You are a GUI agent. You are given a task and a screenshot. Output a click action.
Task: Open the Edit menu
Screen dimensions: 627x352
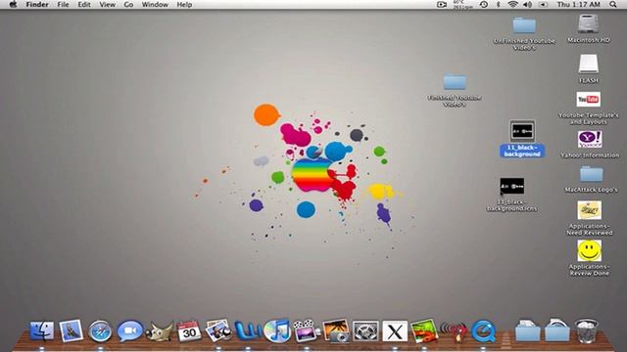(x=84, y=4)
